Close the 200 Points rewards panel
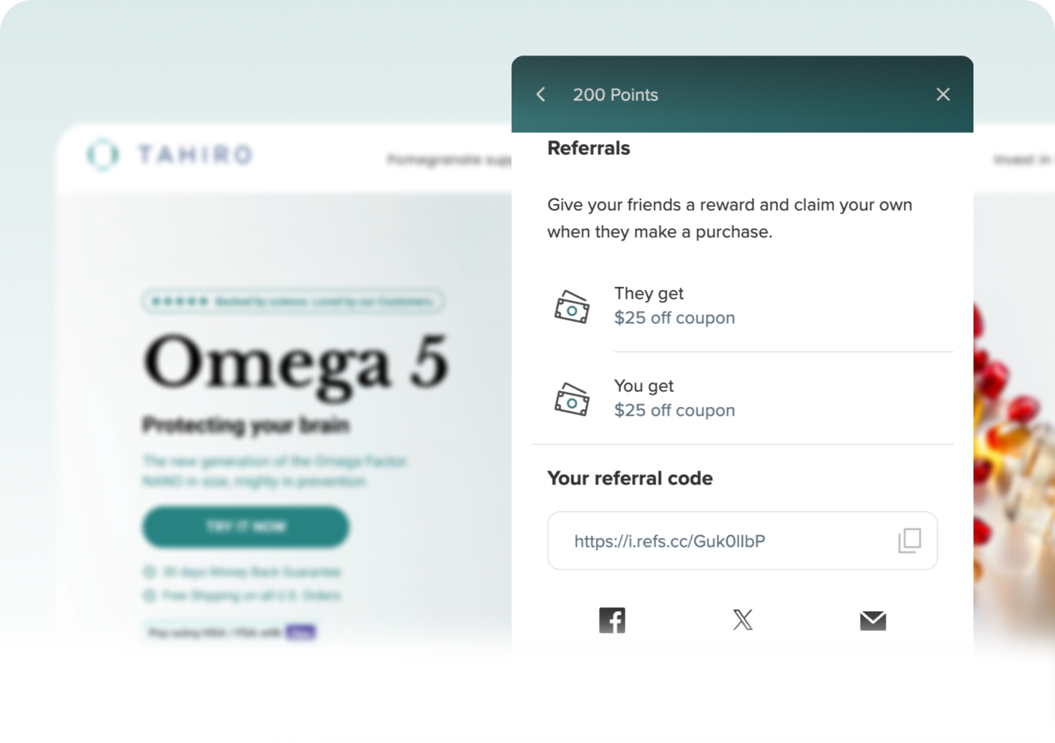The height and width of the screenshot is (743, 1055). [x=943, y=94]
